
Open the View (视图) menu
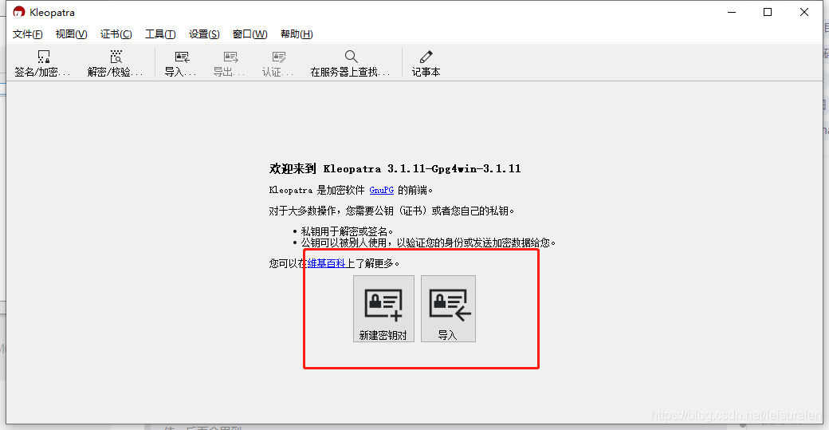click(72, 34)
